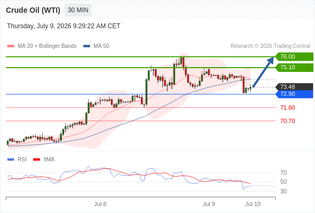
Task: Select the red 70.70 support label
Action: click(288, 121)
